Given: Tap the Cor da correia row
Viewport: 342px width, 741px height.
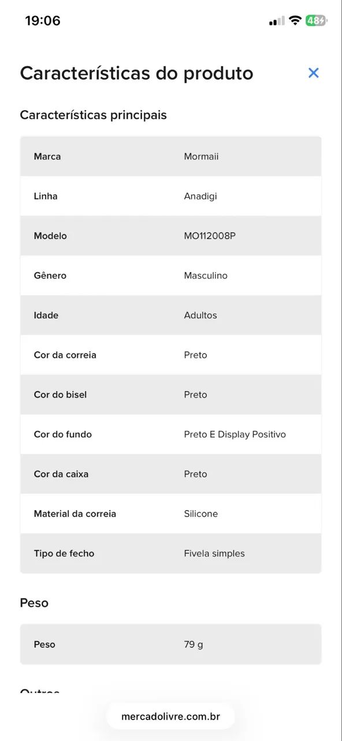Looking at the screenshot, I should click(x=171, y=355).
